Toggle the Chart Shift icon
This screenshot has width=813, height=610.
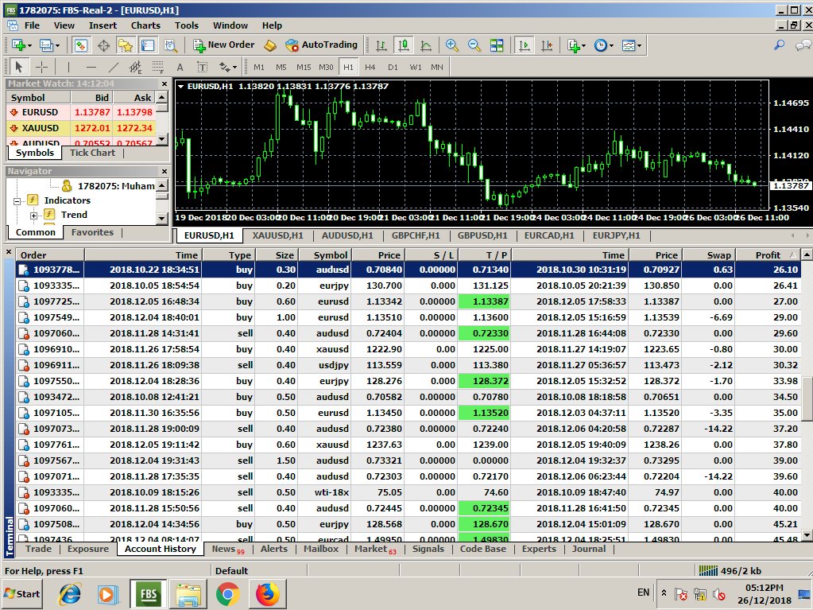(x=547, y=45)
